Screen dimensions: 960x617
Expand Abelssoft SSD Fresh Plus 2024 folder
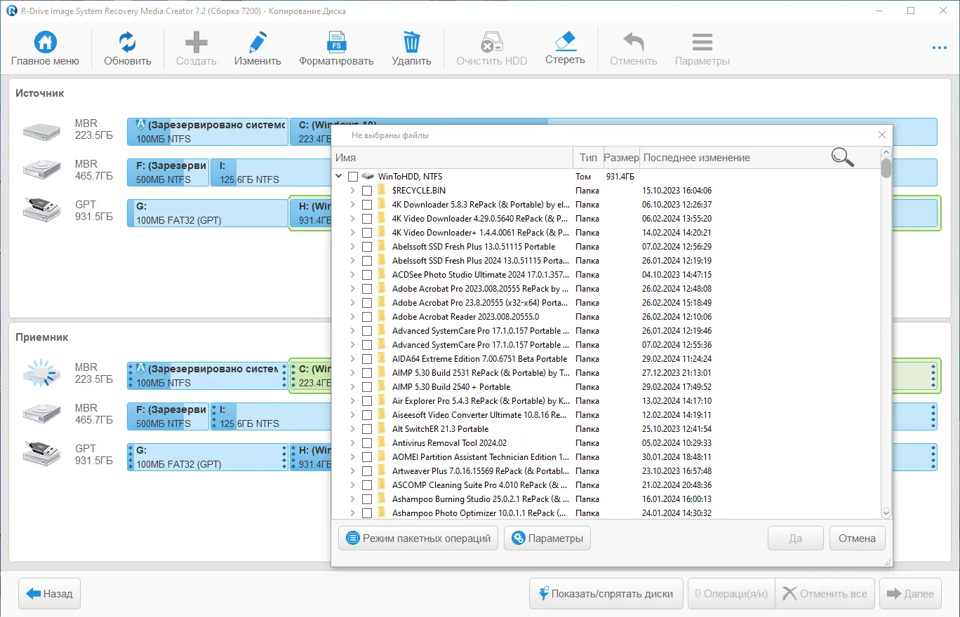click(x=352, y=261)
